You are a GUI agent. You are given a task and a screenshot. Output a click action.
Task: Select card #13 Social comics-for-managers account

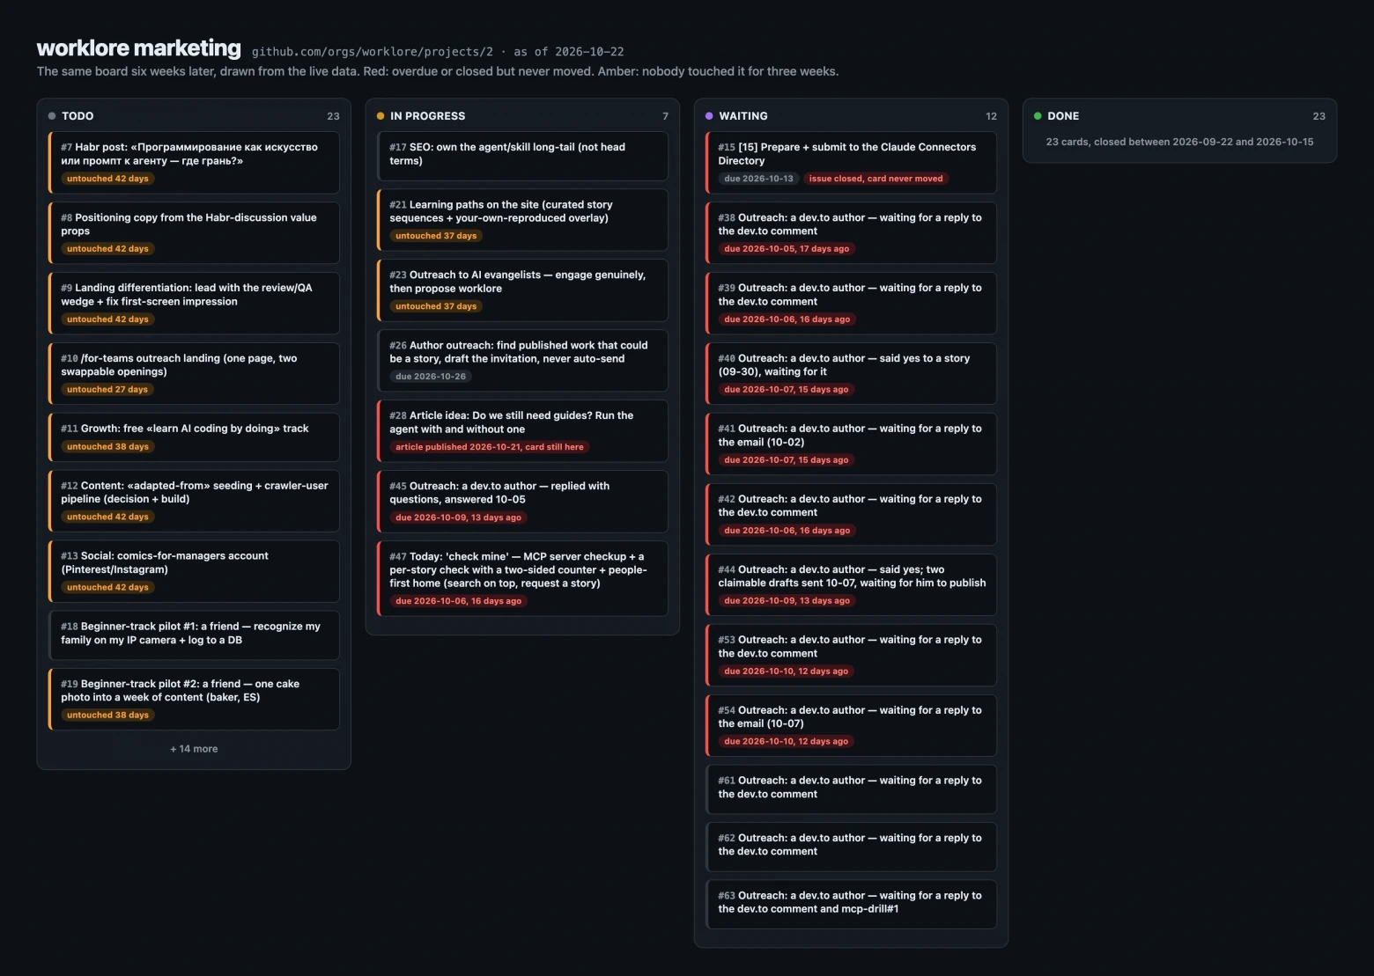click(x=194, y=571)
